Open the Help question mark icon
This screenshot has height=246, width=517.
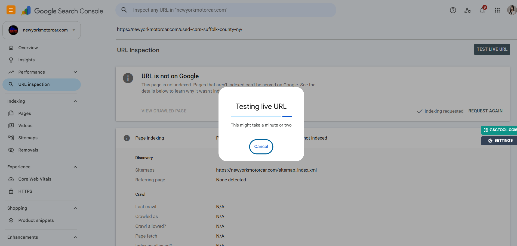click(x=453, y=10)
